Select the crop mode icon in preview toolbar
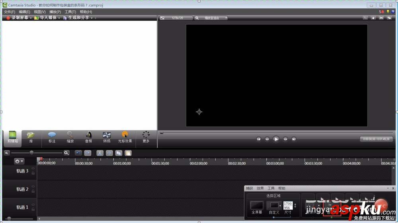398x223 pixels. (365, 18)
